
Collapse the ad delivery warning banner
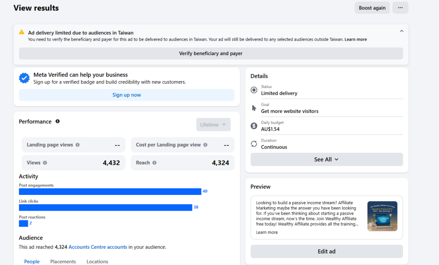pyautogui.click(x=401, y=31)
